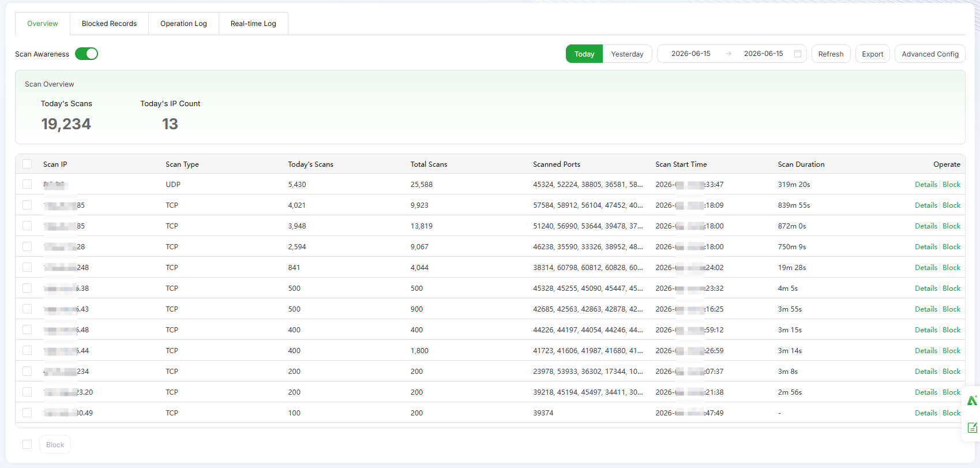This screenshot has width=980, height=468.
Task: Click the Scan Start Time column header
Action: tap(681, 164)
